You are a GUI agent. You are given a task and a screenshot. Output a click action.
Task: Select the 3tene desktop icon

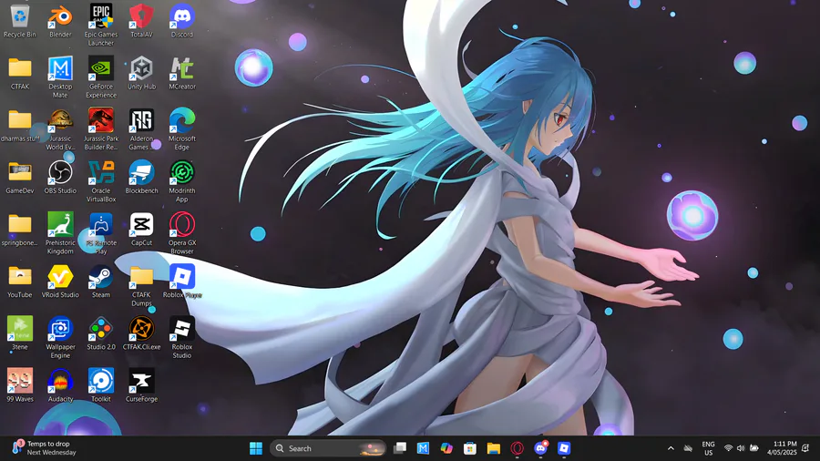[20, 334]
